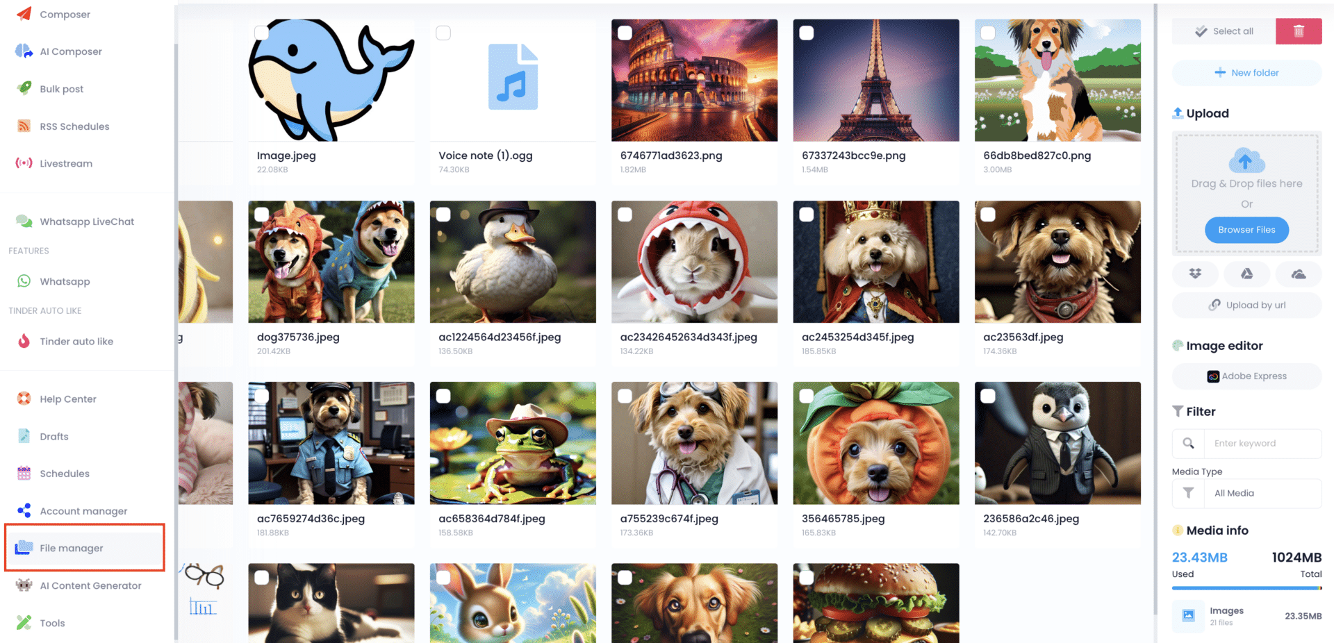The height and width of the screenshot is (643, 1334).
Task: Click the Whatsapp icon under Features
Action: pos(24,281)
